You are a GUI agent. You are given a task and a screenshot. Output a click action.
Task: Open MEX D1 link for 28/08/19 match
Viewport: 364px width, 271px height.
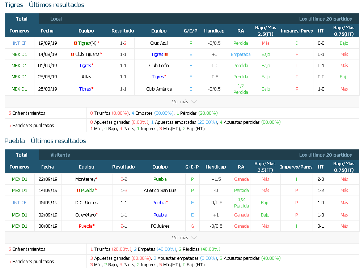(19, 77)
